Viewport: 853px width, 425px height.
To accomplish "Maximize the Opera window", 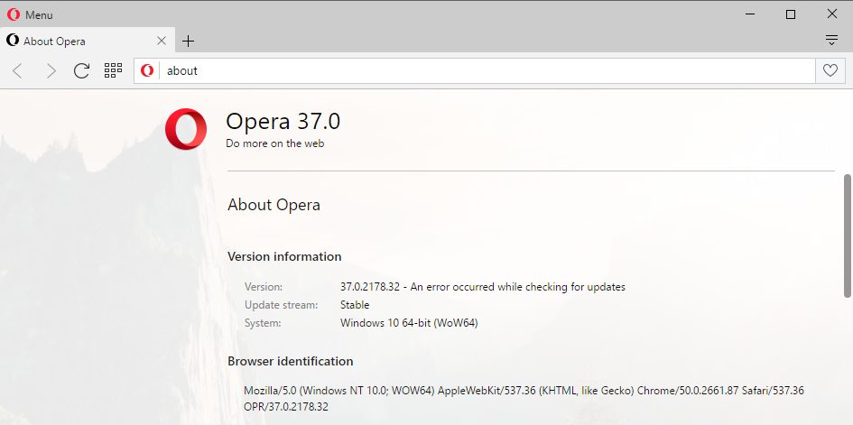I will [x=791, y=14].
